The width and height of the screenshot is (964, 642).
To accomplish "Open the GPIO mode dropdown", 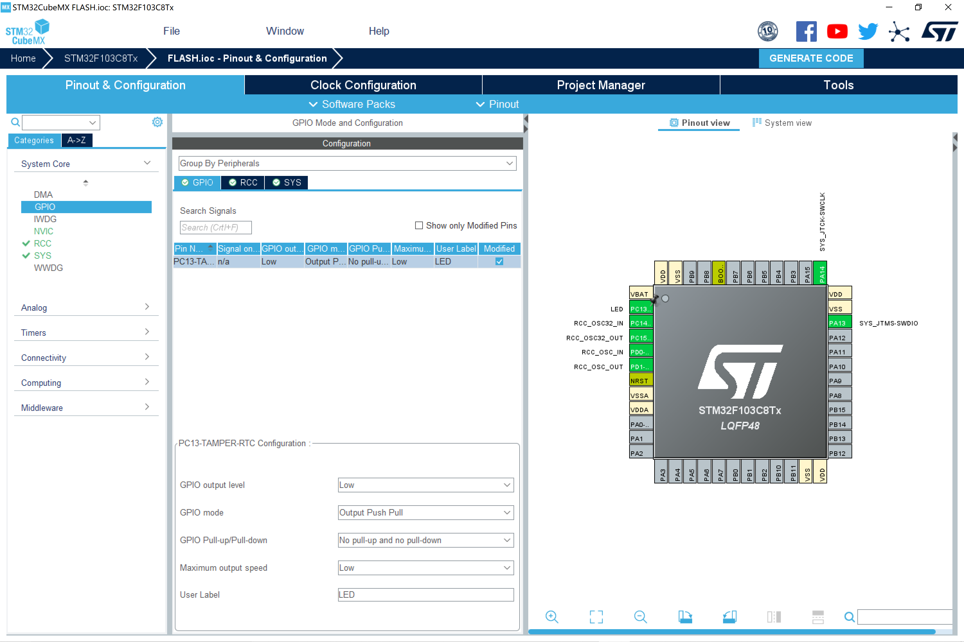I will click(425, 513).
